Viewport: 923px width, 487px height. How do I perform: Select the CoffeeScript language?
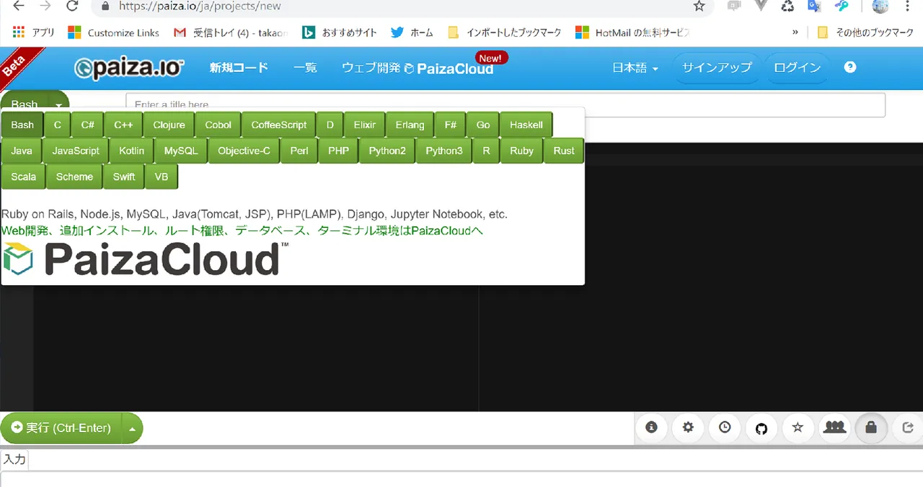tap(278, 125)
